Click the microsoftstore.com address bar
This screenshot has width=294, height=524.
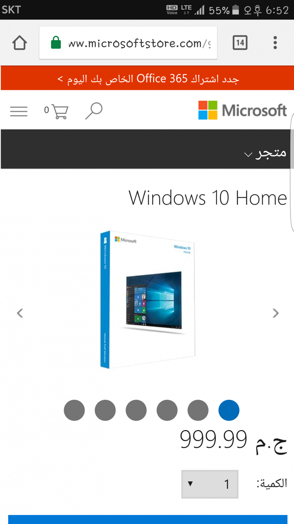point(128,43)
